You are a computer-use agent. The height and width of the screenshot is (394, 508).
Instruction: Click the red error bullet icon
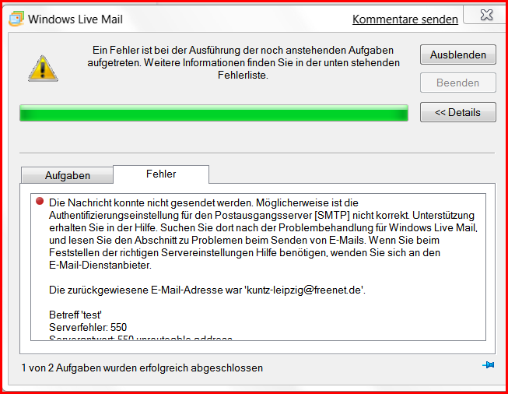click(x=40, y=202)
